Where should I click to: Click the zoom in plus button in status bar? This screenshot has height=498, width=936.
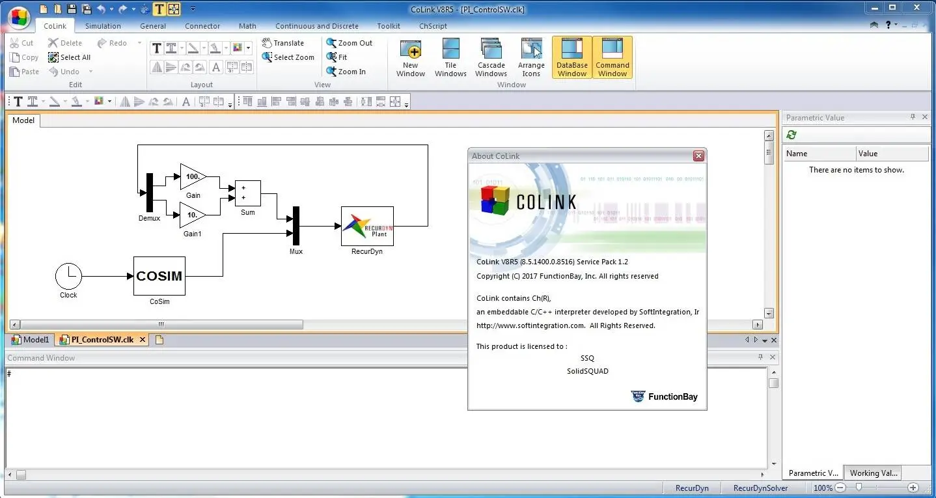[913, 488]
